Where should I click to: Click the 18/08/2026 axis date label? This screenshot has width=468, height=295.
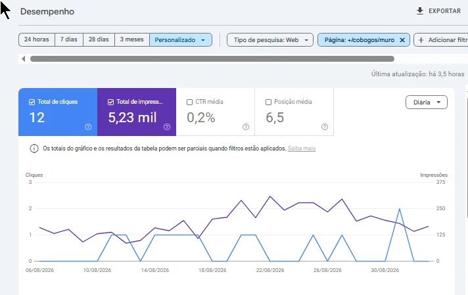212,270
